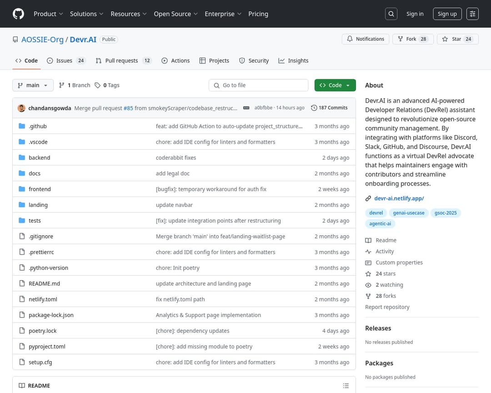Screen dimensions: 491x393
Task: Open the AOSSIE-Org organization link
Action: pyautogui.click(x=43, y=40)
